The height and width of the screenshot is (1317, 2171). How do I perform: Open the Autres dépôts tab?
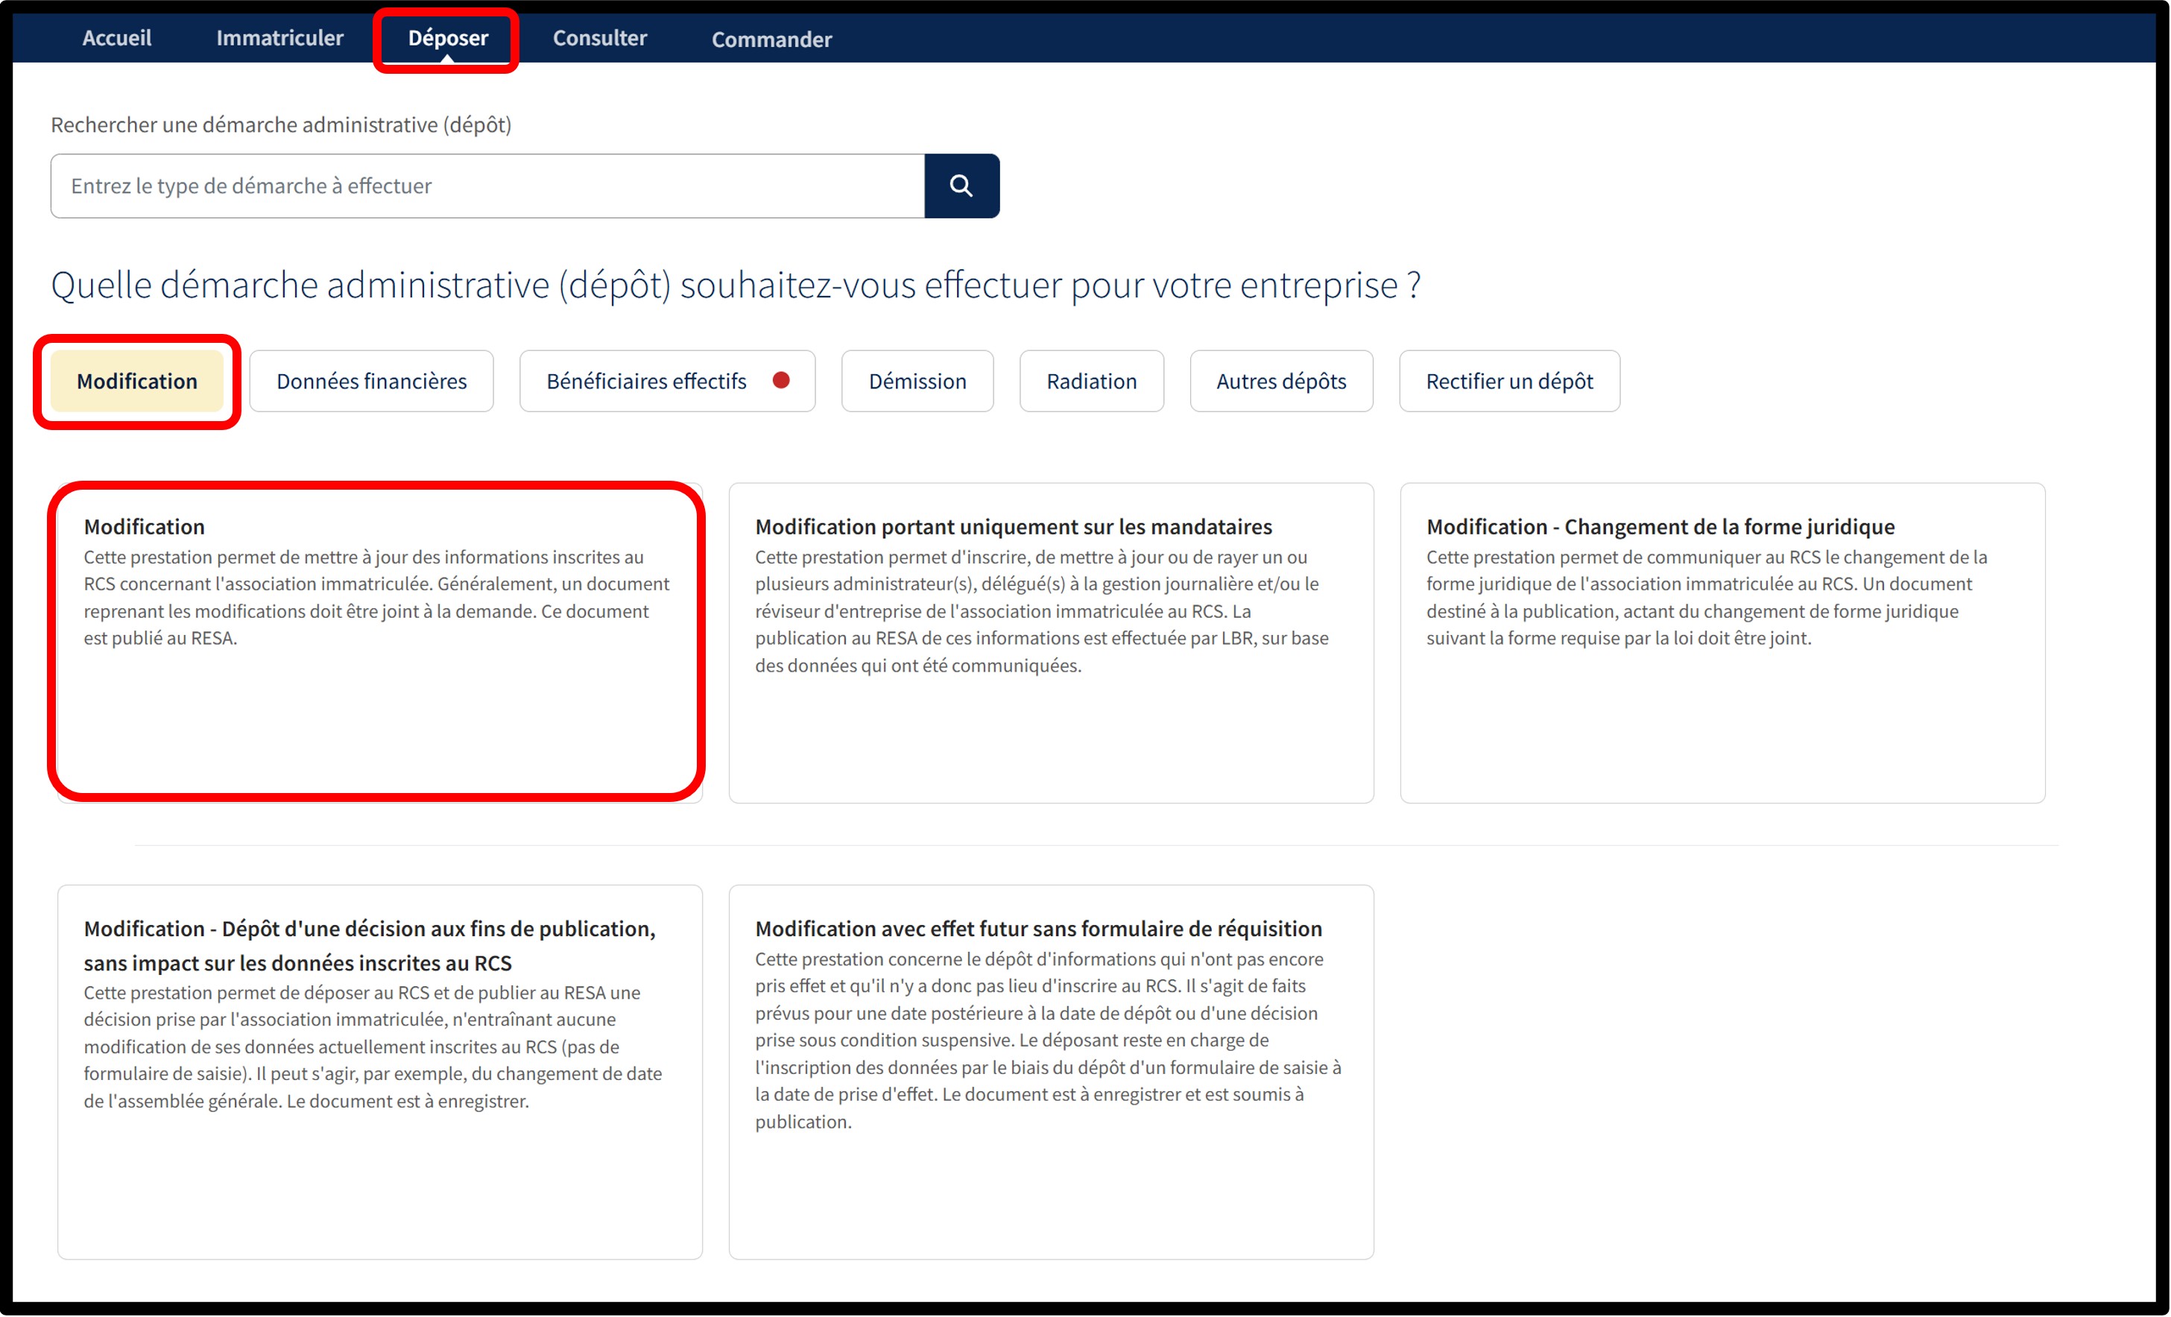click(1280, 381)
